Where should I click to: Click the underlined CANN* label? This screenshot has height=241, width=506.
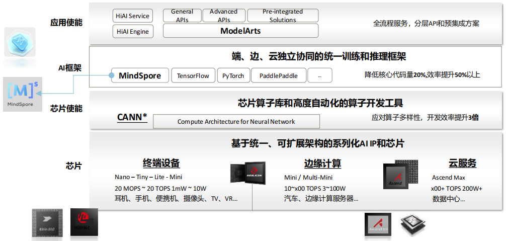coord(132,117)
